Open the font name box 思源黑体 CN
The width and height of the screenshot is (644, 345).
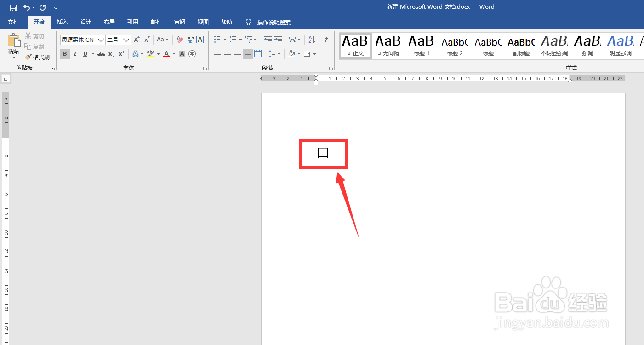click(x=83, y=40)
